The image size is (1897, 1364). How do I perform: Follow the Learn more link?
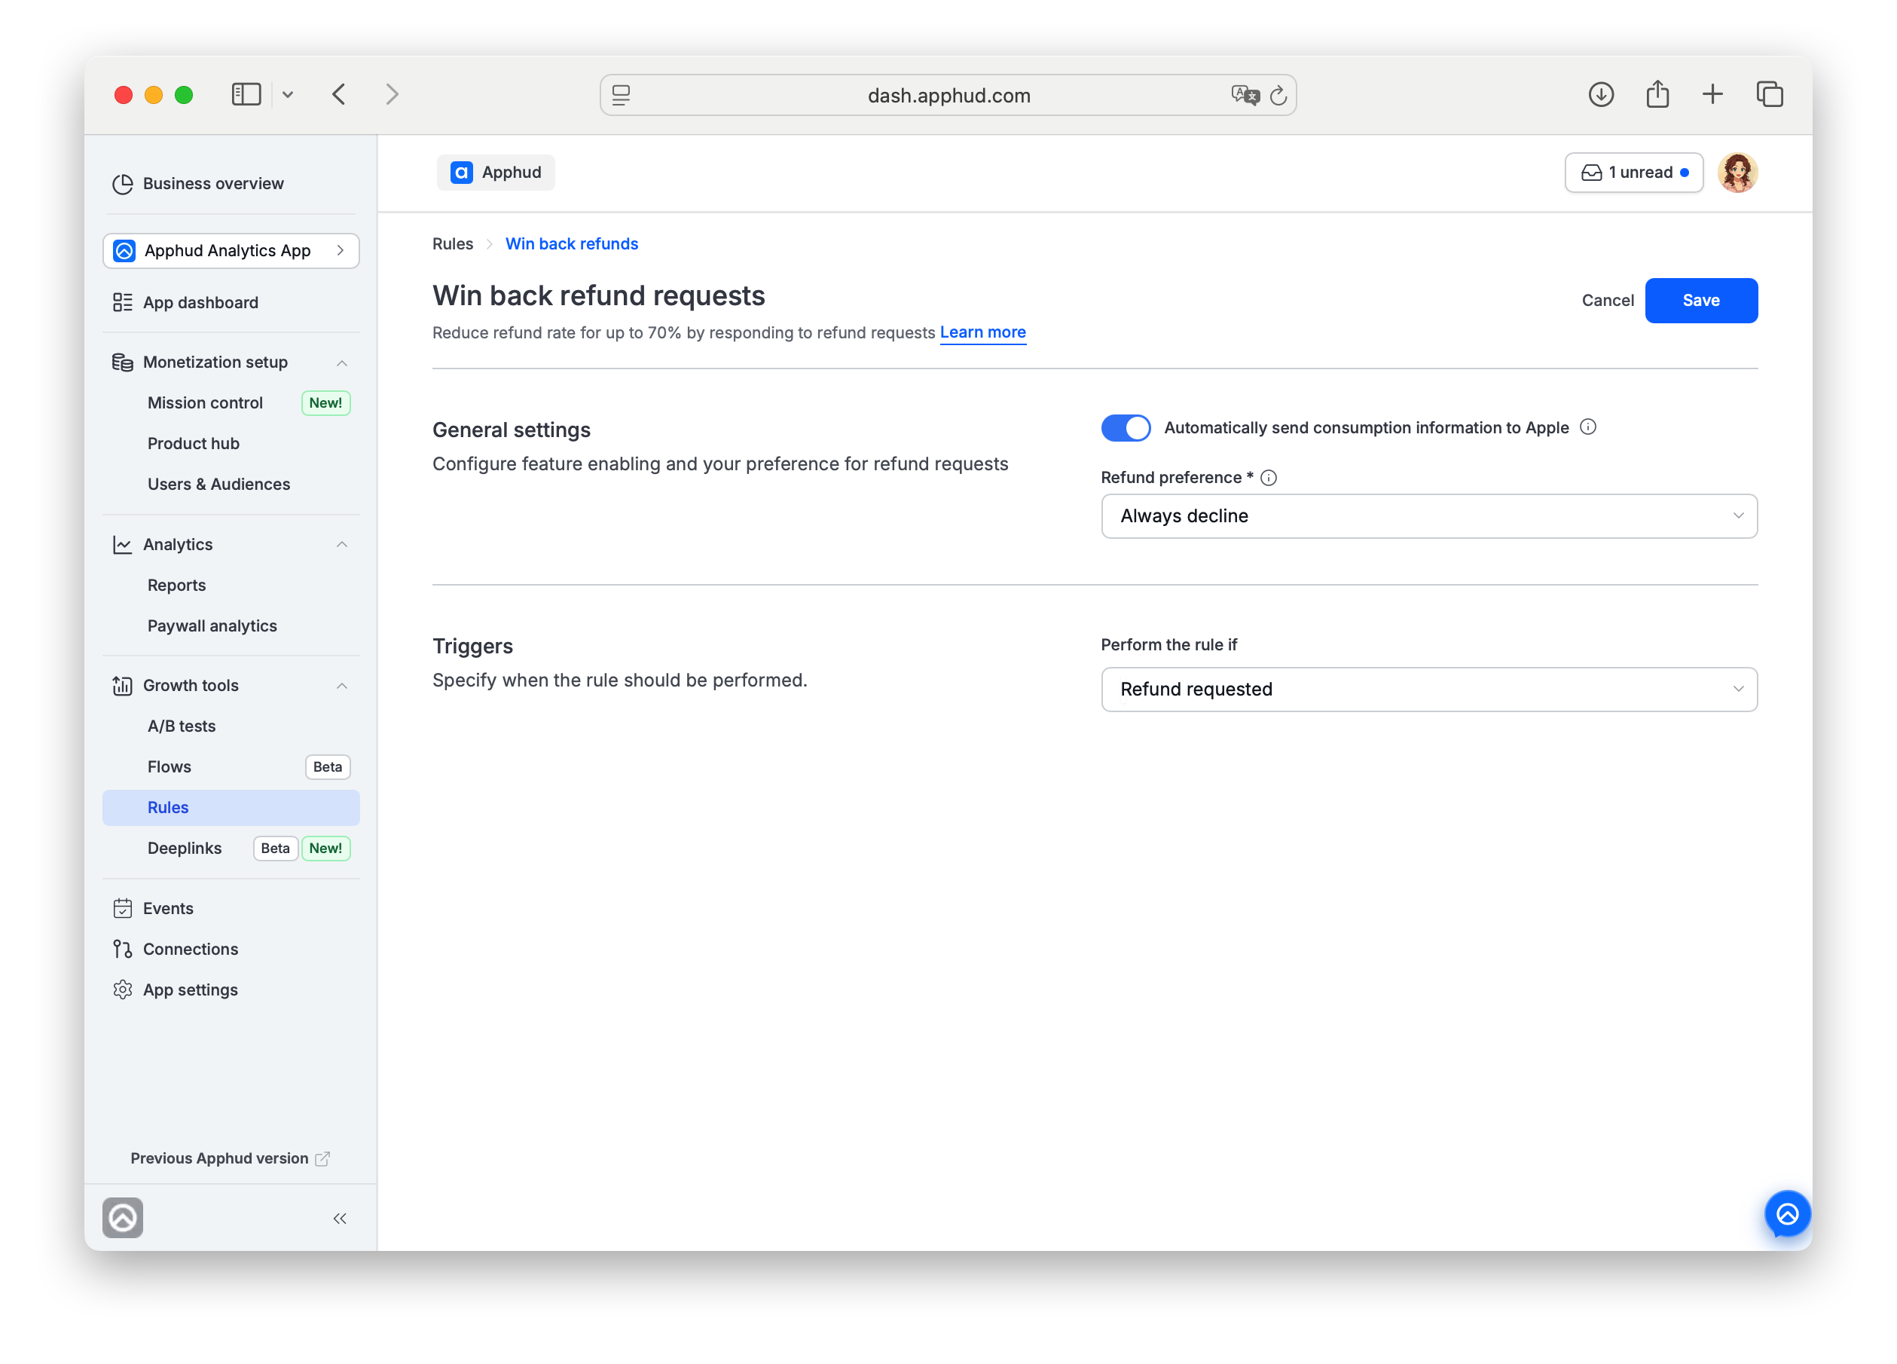point(983,332)
